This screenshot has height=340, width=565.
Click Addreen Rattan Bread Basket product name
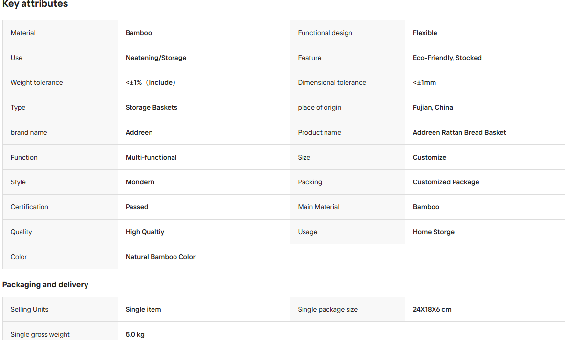click(459, 132)
